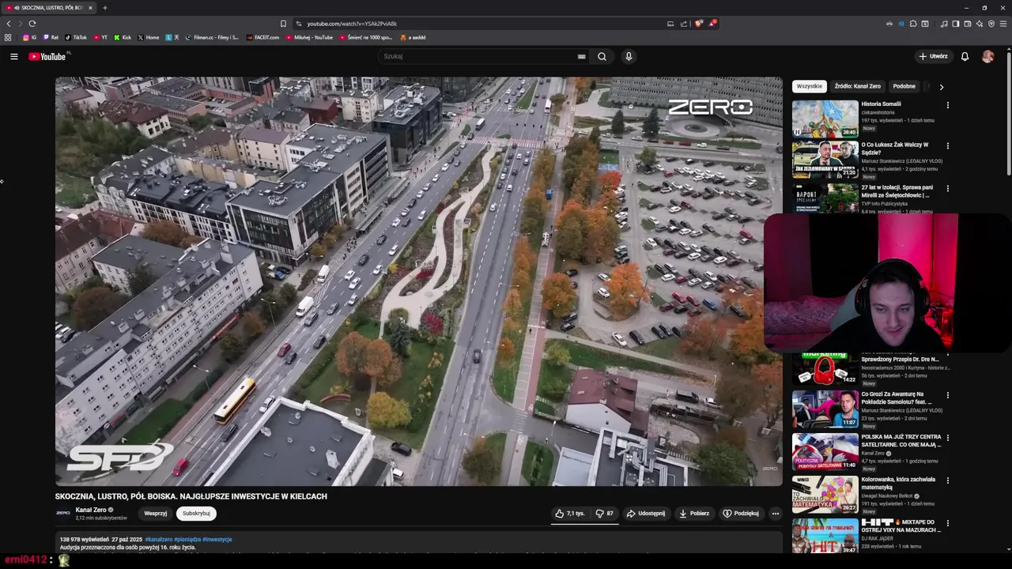The height and width of the screenshot is (569, 1012).
Task: Click the Subskrybuj button
Action: click(x=196, y=513)
